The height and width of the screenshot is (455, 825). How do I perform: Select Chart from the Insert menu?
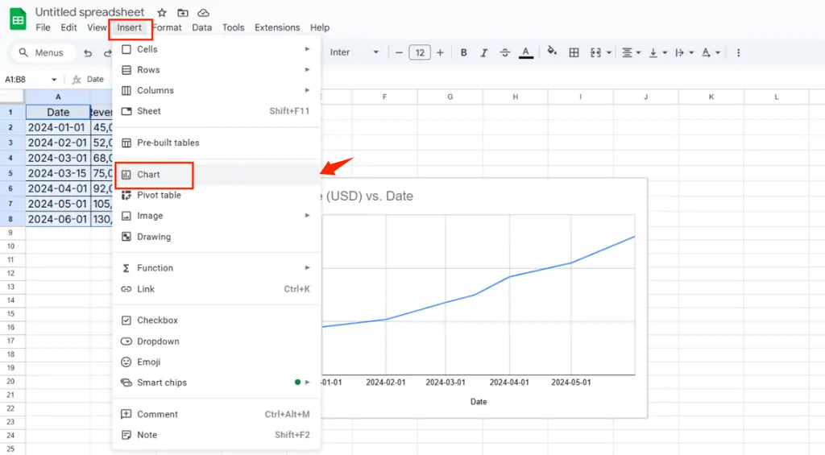tap(149, 175)
